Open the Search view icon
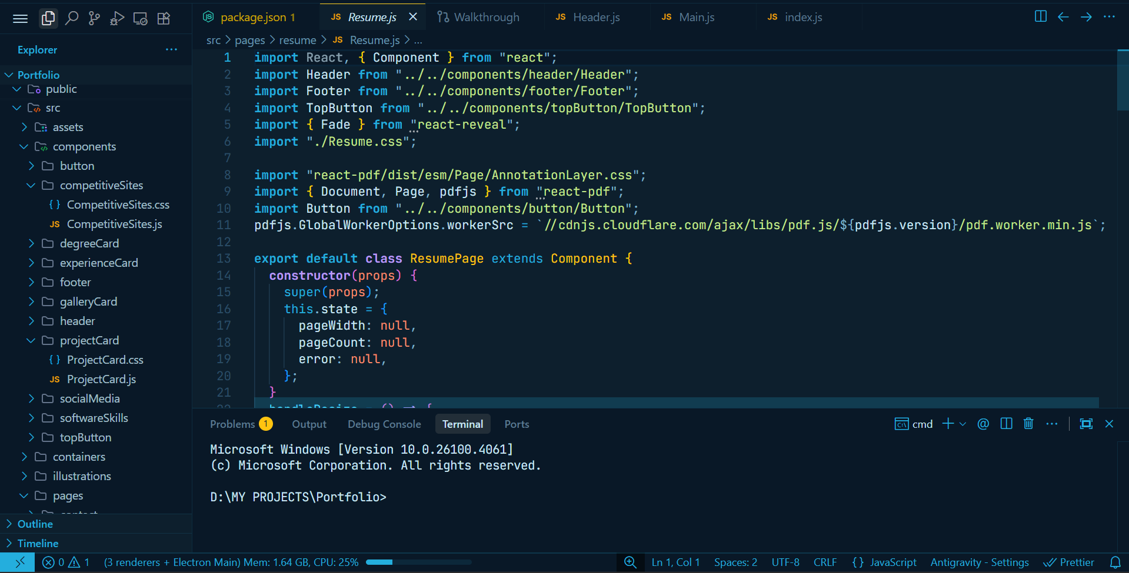Image resolution: width=1129 pixels, height=573 pixels. click(71, 19)
